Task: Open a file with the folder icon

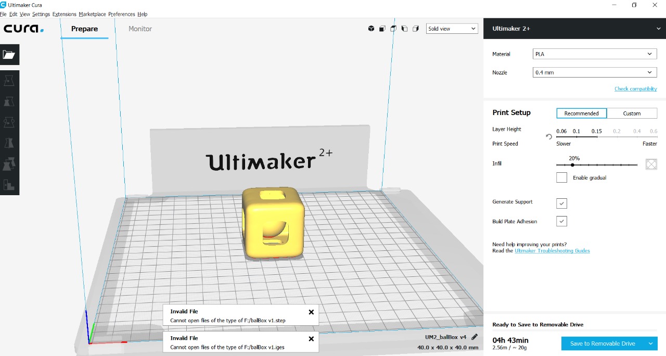Action: [9, 54]
